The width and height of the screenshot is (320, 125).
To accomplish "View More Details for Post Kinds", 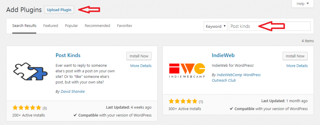I will (x=141, y=66).
